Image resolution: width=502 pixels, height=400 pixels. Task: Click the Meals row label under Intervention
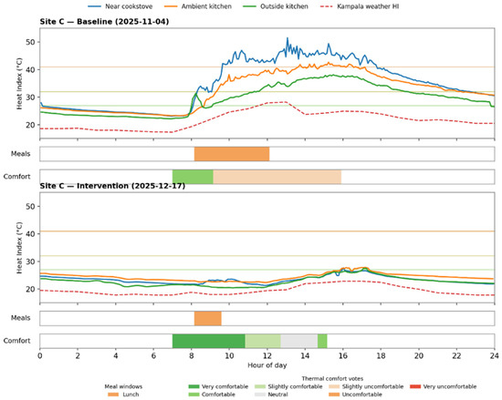tap(20, 318)
